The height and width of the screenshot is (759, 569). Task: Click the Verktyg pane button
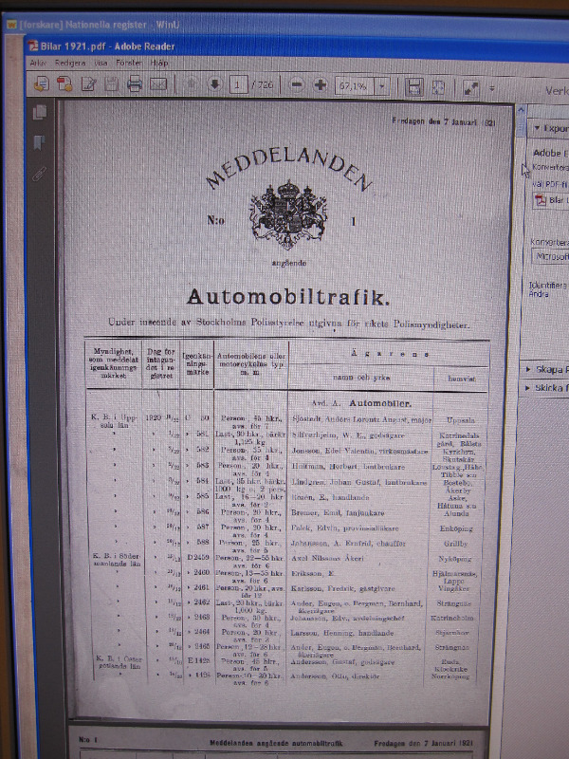(x=557, y=90)
